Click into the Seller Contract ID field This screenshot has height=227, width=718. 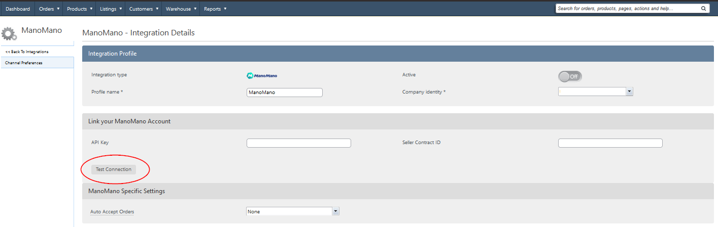pyautogui.click(x=610, y=143)
